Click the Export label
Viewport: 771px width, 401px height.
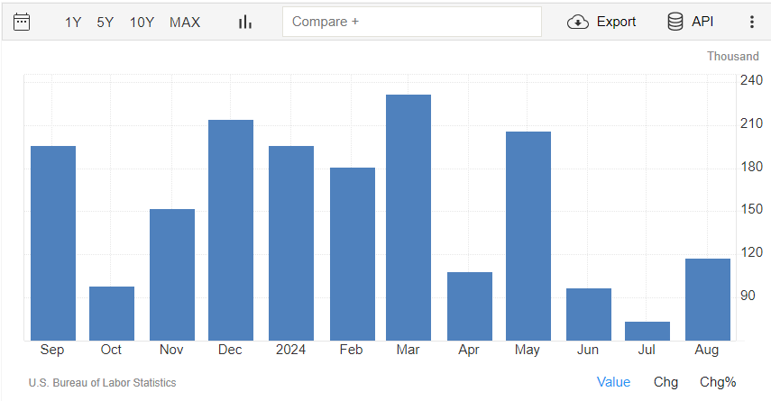tap(616, 23)
